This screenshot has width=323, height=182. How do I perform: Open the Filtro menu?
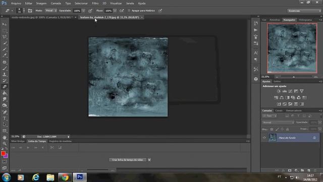point(95,4)
